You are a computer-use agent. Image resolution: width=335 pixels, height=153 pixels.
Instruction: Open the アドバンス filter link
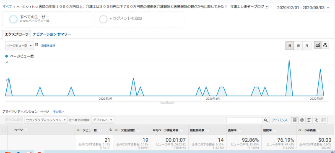click(280, 120)
